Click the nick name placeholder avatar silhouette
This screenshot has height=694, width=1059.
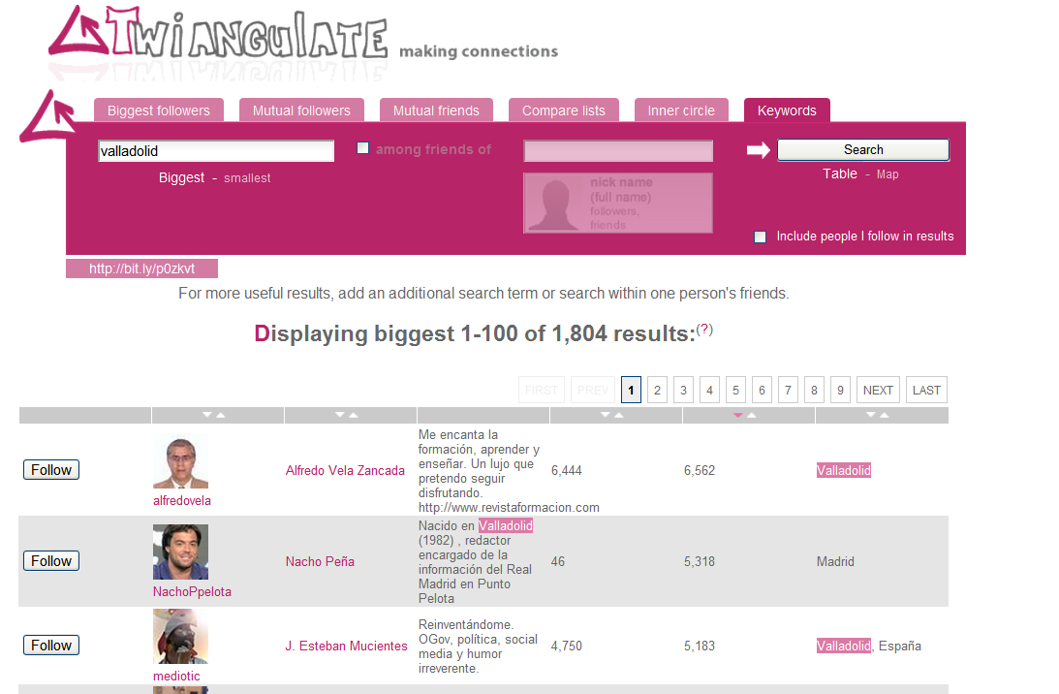[x=554, y=203]
